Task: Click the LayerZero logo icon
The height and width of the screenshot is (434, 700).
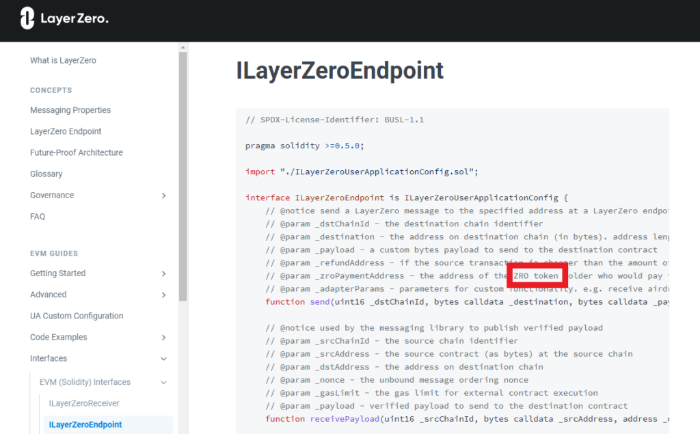Action: [x=27, y=18]
